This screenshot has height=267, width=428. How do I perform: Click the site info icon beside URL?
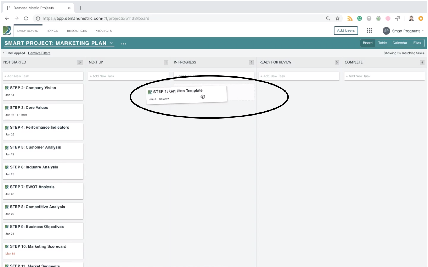click(x=38, y=18)
